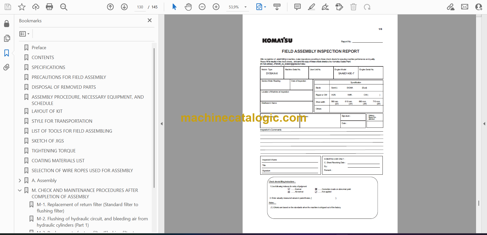Screen dimensions: 487x235
Task: Open SKETCH OF JIGS bookmark
Action: (x=48, y=141)
